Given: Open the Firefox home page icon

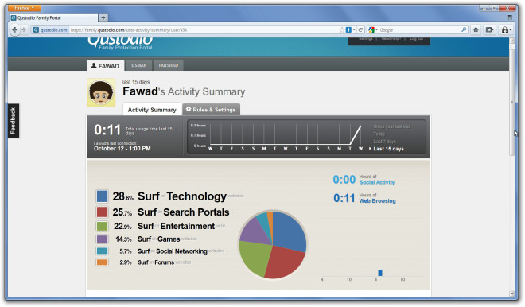Looking at the screenshot, I should [x=476, y=29].
